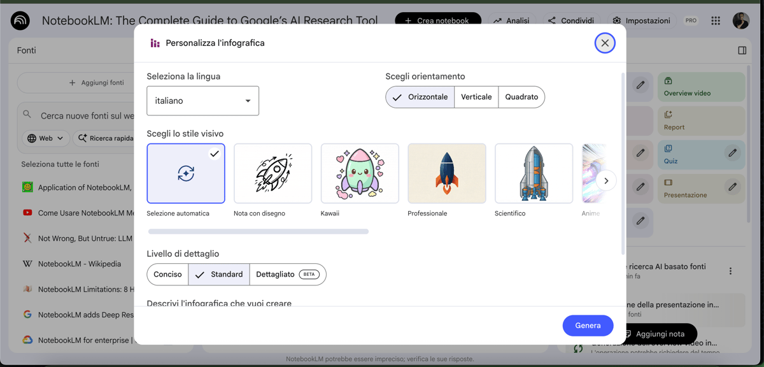Viewport: 764px width, 367px height.
Task: Click the pencil icon next to Presentazione
Action: point(732,187)
